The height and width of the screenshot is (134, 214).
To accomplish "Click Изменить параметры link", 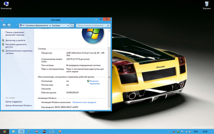I will coord(94,82).
